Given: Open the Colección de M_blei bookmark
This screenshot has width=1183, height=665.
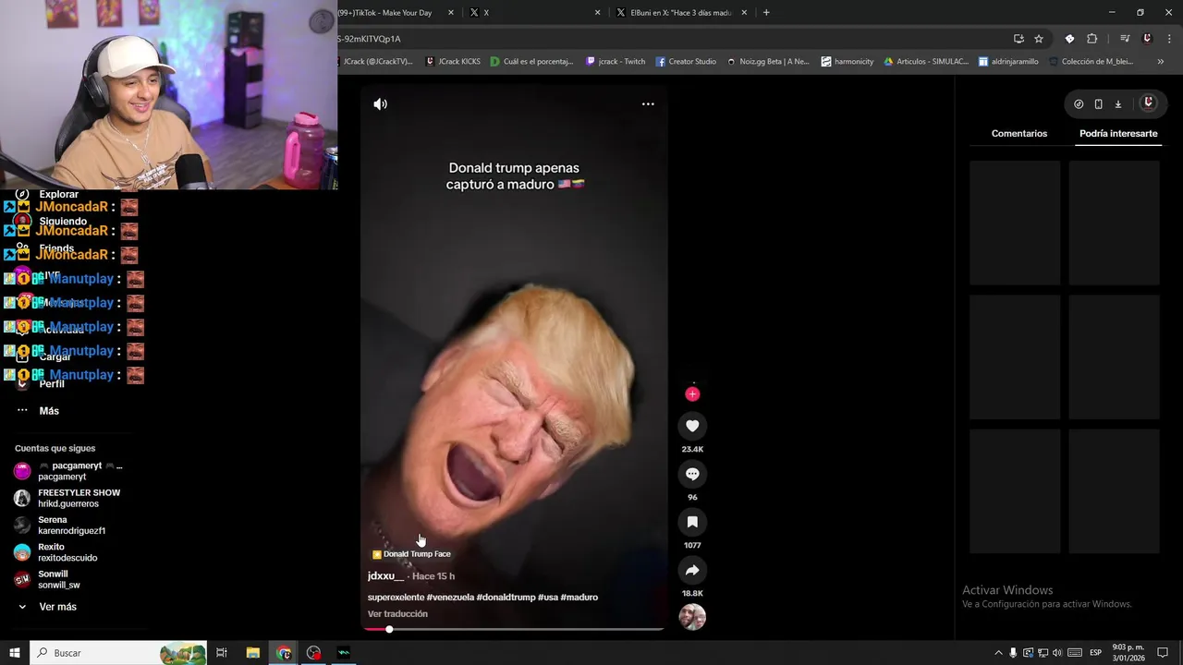Looking at the screenshot, I should click(x=1091, y=62).
